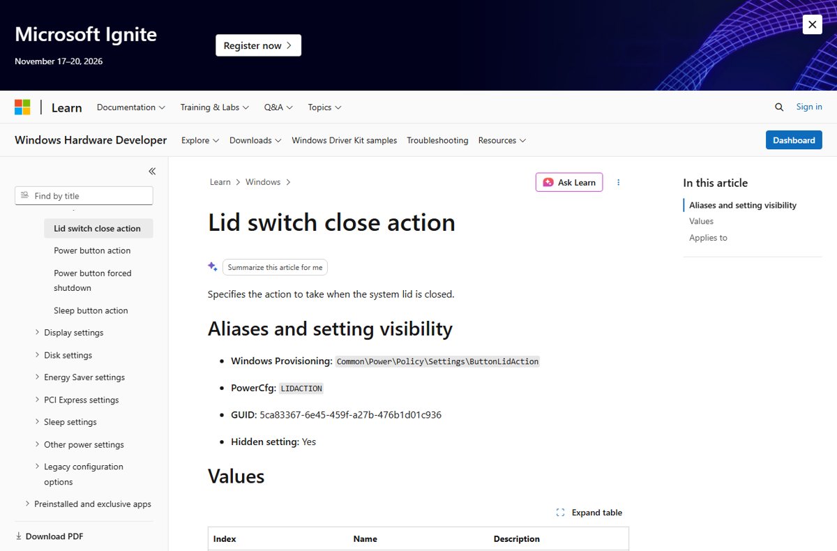
Task: Open the more actions ellipsis menu
Action: tap(618, 182)
